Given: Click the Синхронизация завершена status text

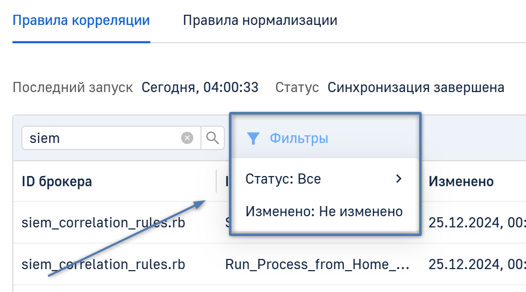Looking at the screenshot, I should click(x=416, y=87).
